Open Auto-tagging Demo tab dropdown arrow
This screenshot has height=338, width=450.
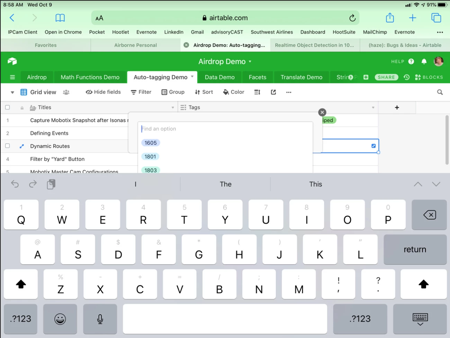tap(192, 77)
